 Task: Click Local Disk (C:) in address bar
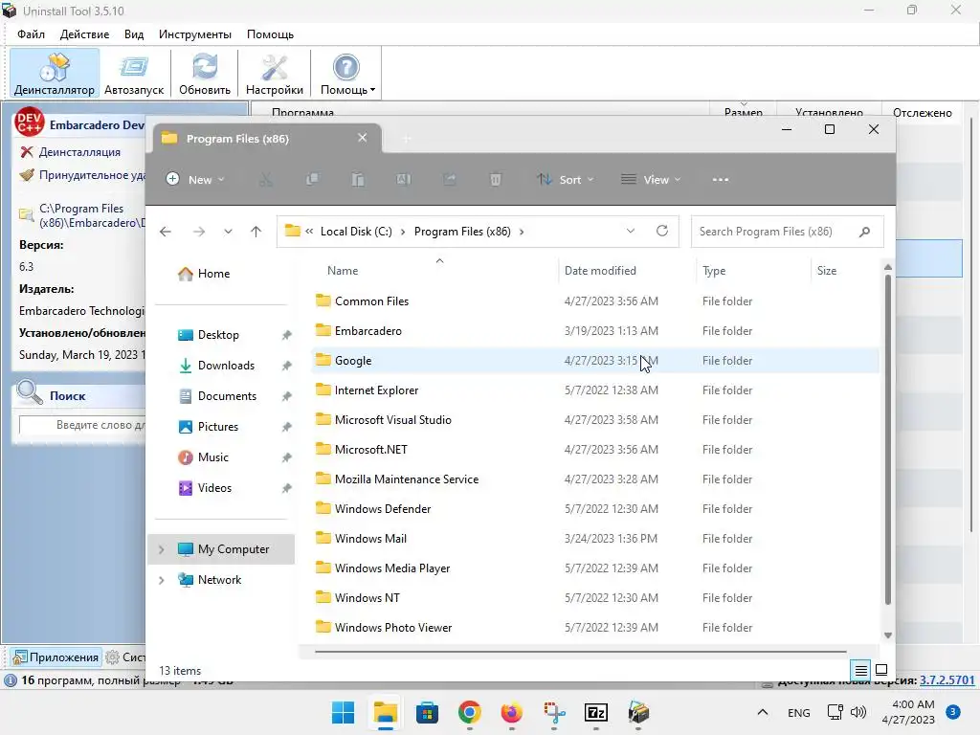356,232
